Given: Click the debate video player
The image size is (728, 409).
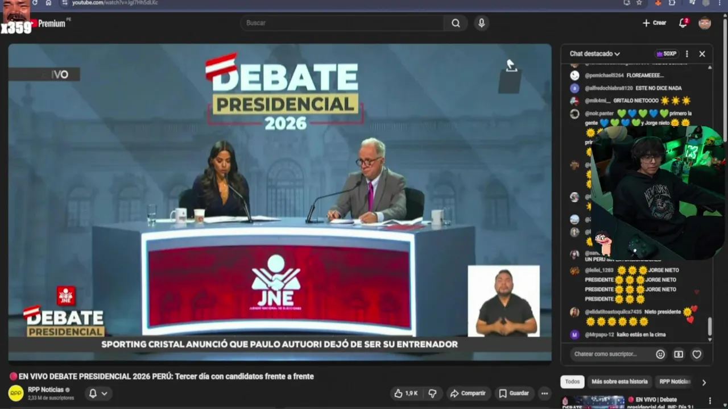Looking at the screenshot, I should pos(279,202).
